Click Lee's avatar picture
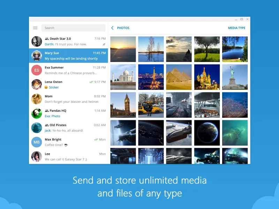The width and height of the screenshot is (279, 209). pos(37,156)
